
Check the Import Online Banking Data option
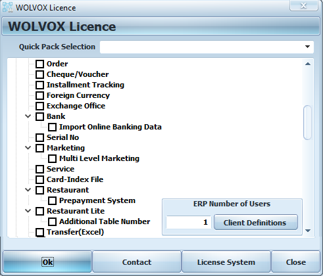(52, 127)
